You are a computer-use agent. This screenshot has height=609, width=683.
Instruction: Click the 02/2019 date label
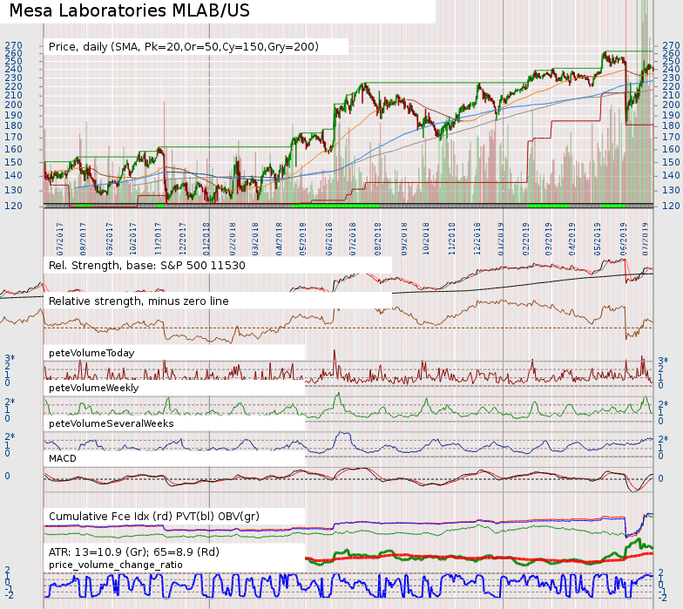point(526,239)
